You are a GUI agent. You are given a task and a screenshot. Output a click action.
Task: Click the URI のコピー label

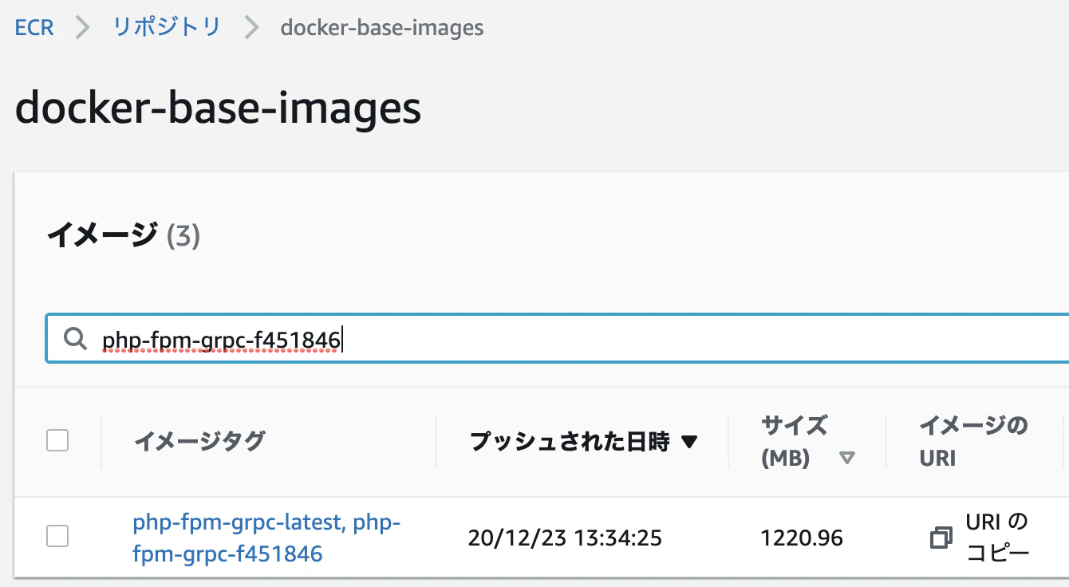[x=997, y=538]
